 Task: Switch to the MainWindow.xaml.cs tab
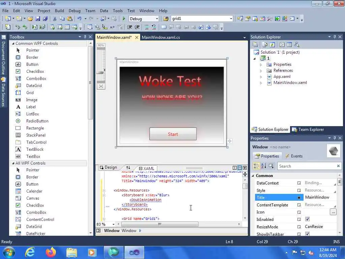[x=161, y=37]
